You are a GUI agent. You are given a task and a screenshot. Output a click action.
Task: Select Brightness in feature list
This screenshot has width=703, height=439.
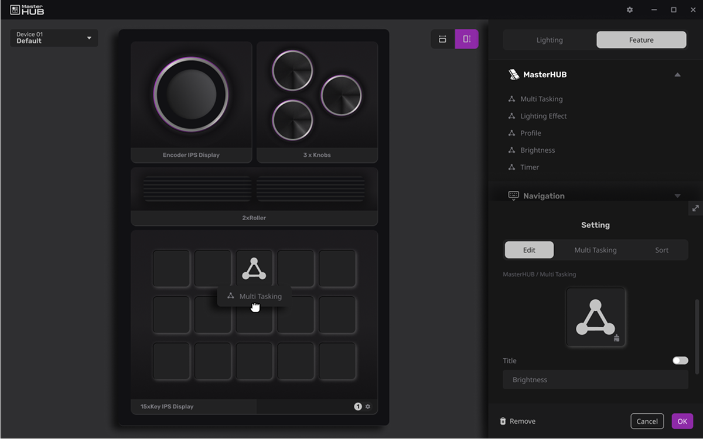click(x=538, y=150)
